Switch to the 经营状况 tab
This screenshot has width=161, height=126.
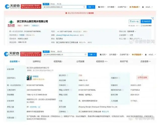tap(102, 61)
